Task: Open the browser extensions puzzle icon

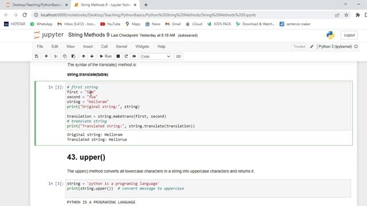Action: [x=358, y=15]
